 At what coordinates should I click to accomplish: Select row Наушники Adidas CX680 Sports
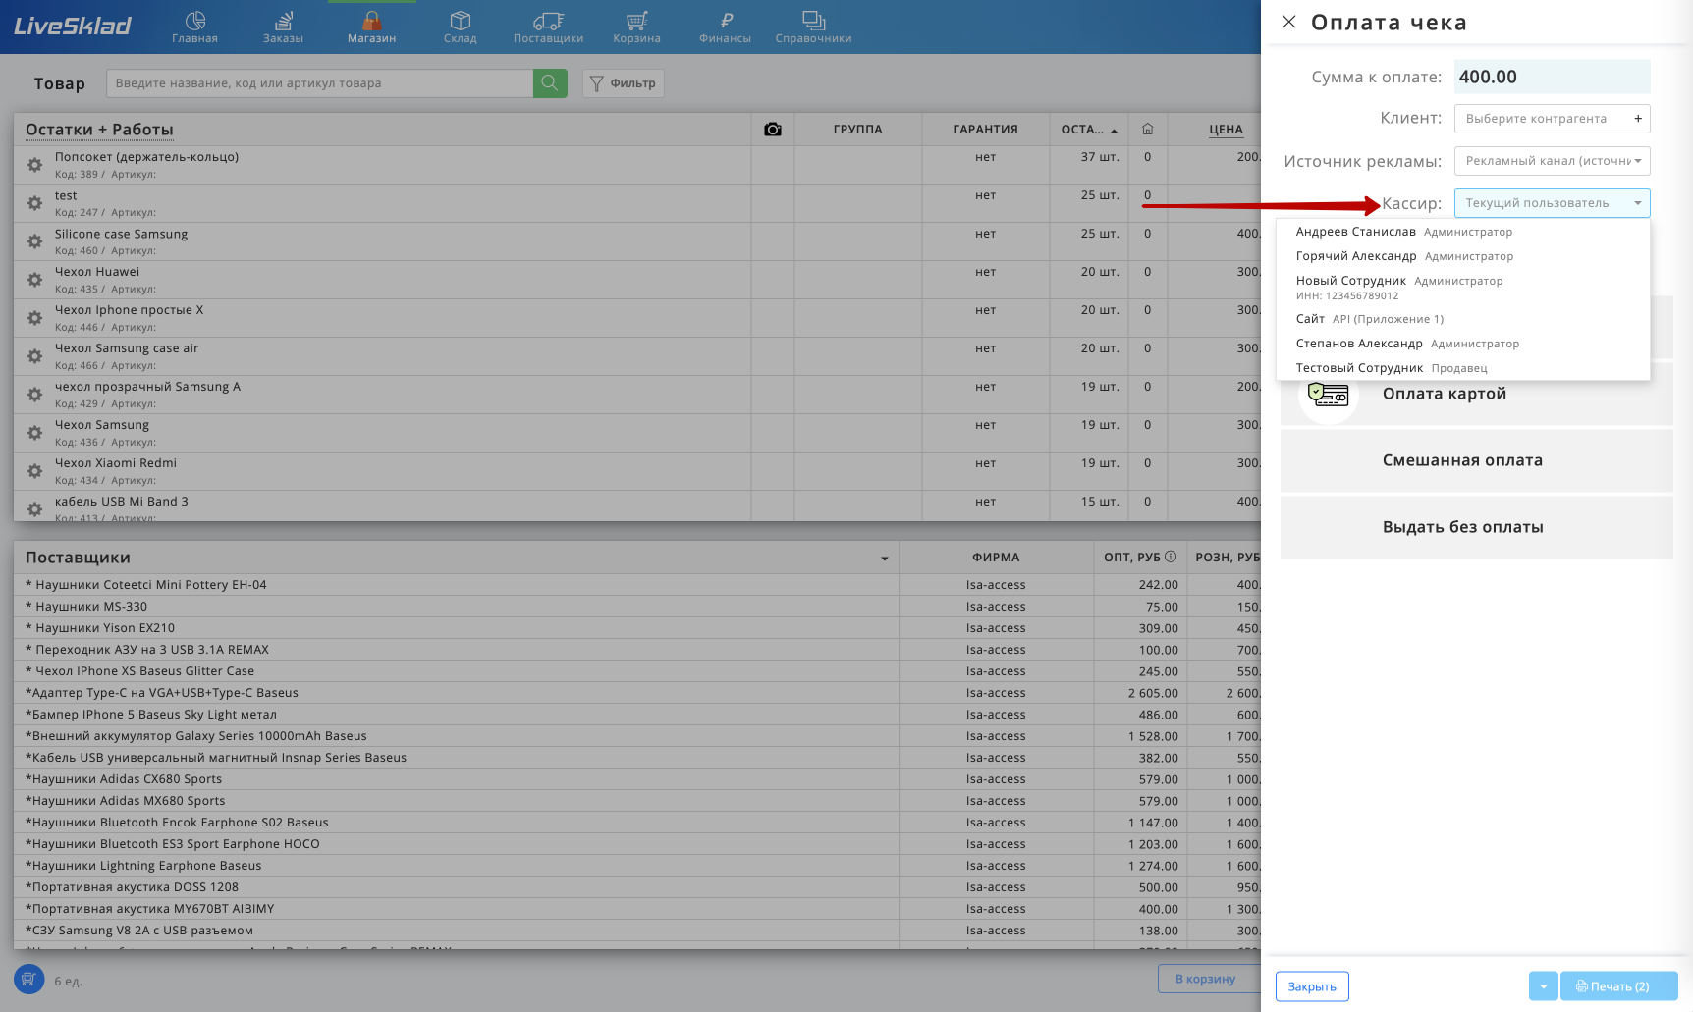637,779
